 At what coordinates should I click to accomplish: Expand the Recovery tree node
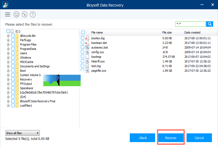pyautogui.click(x=8, y=79)
